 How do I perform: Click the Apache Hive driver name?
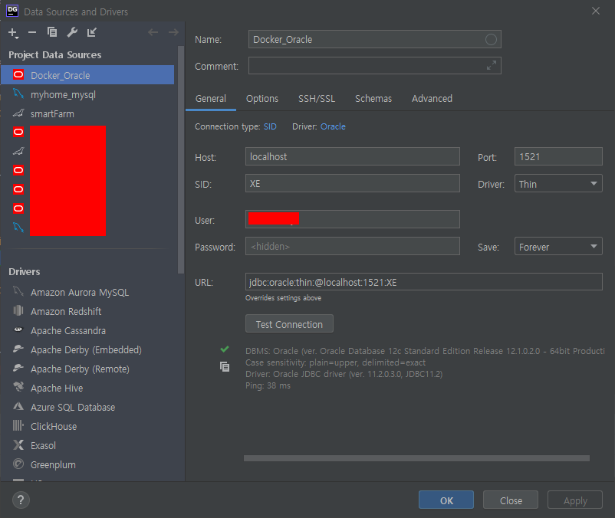pos(57,388)
